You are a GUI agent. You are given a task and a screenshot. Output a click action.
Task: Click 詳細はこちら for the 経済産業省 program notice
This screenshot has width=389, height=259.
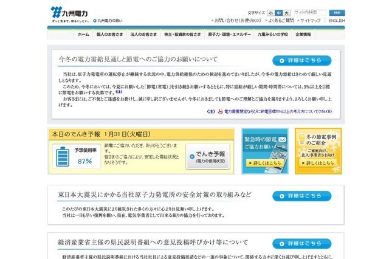[x=301, y=244]
